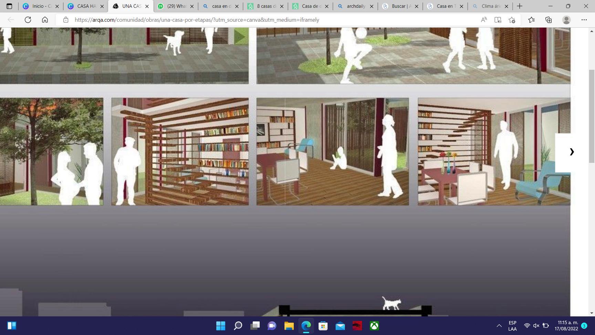View site information lock icon
595x335 pixels.
click(66, 20)
